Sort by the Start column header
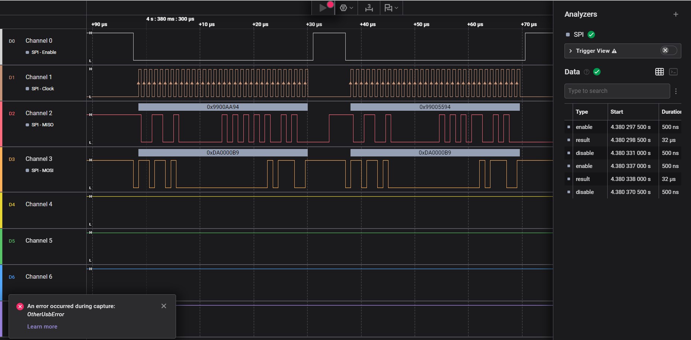The width and height of the screenshot is (691, 340). [x=617, y=112]
